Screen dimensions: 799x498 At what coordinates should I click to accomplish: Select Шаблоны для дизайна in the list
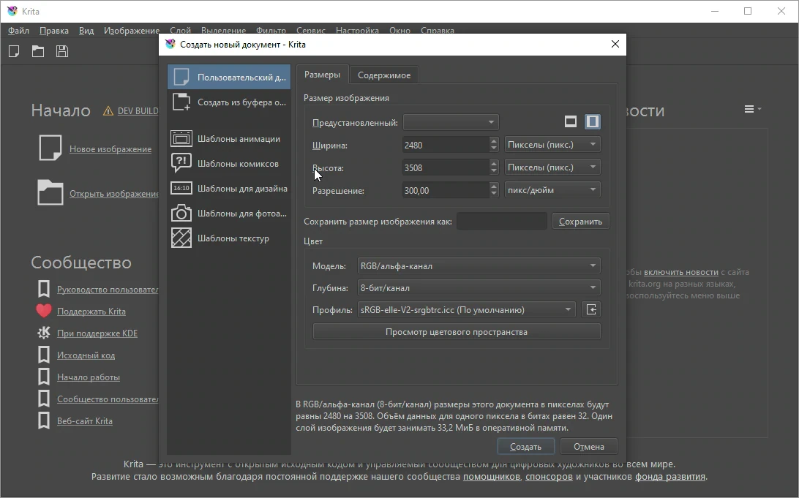(x=229, y=189)
